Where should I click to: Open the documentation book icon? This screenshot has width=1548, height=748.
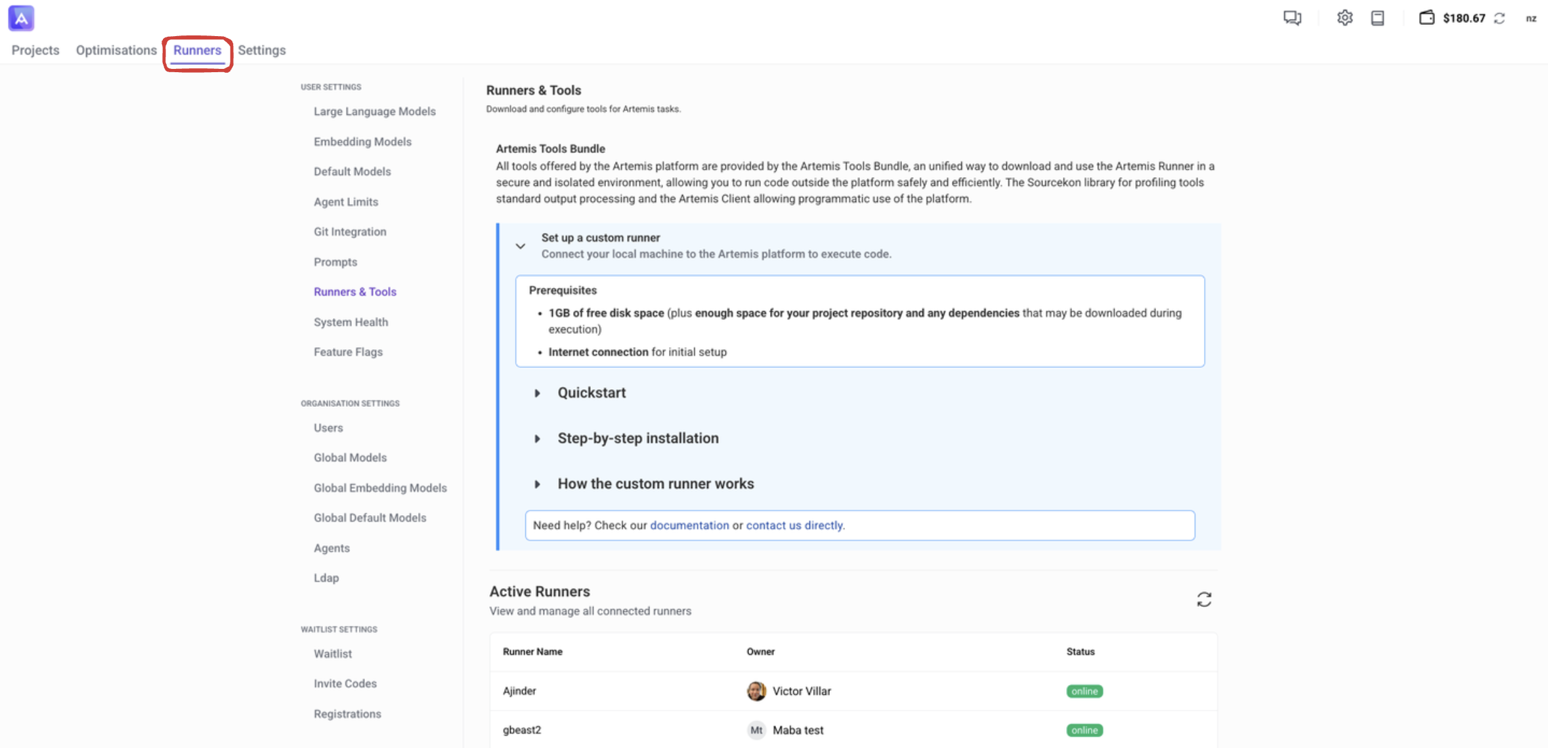tap(1377, 18)
